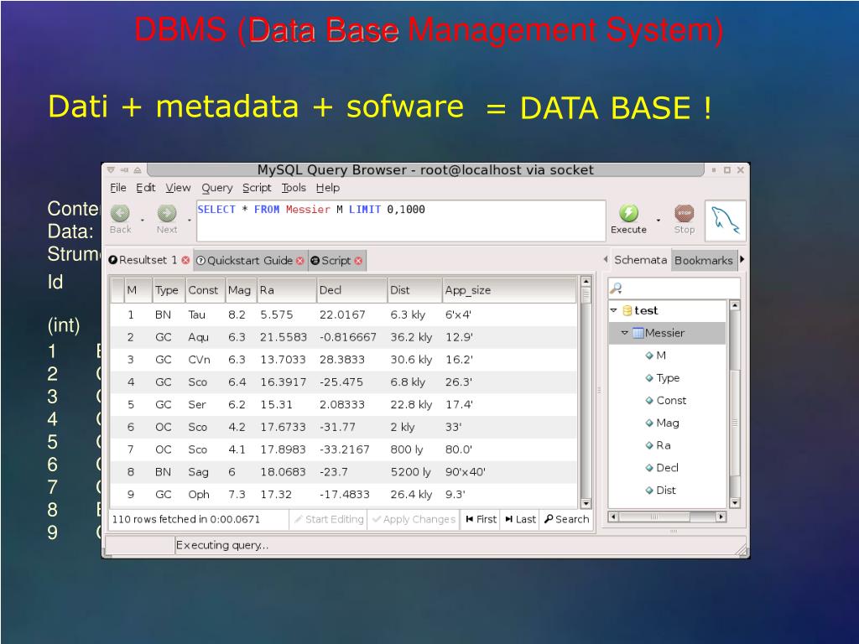Click the green Next arrow icon
Viewport: 859px width, 644px height.
pyautogui.click(x=167, y=213)
